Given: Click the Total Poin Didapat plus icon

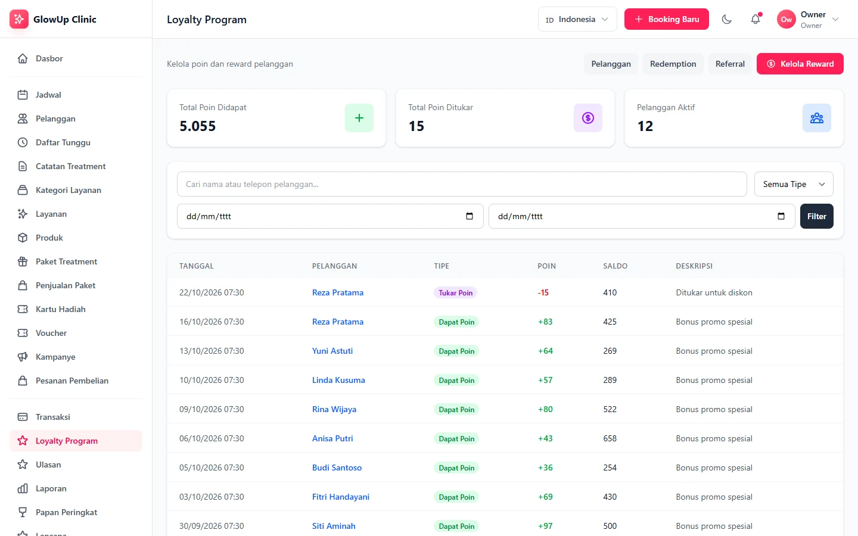Looking at the screenshot, I should pos(359,118).
